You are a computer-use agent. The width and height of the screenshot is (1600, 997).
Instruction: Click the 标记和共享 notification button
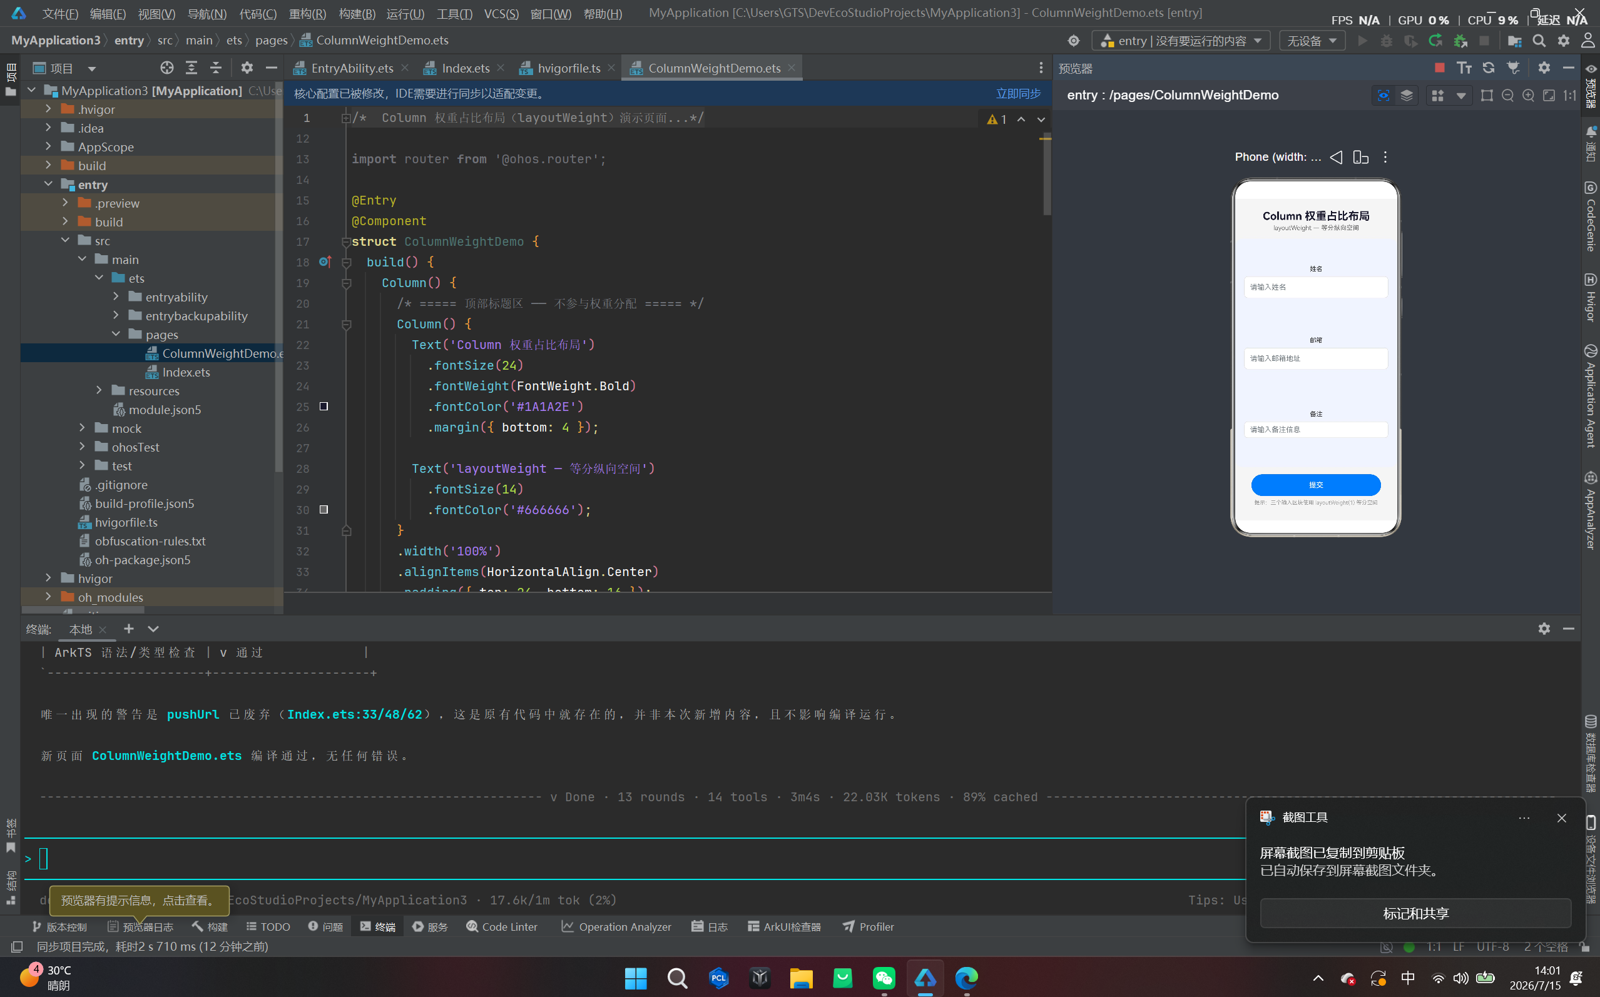[1415, 913]
